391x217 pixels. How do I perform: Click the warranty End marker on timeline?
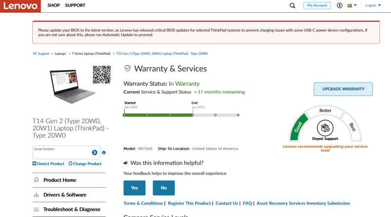click(193, 115)
